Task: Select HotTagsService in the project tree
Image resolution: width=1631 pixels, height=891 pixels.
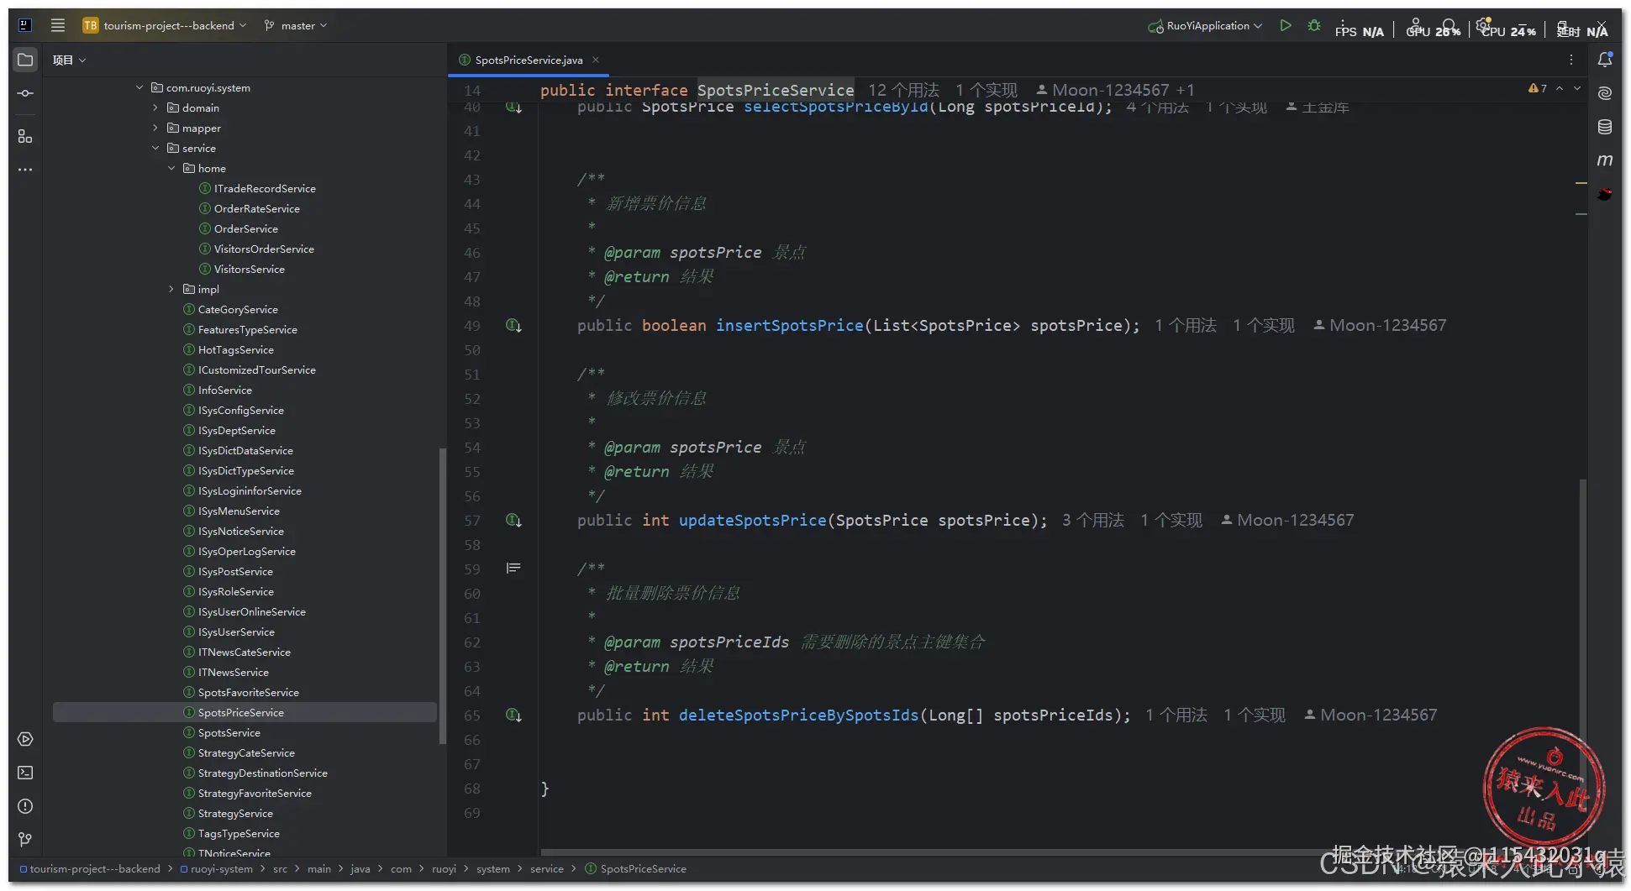Action: click(235, 349)
